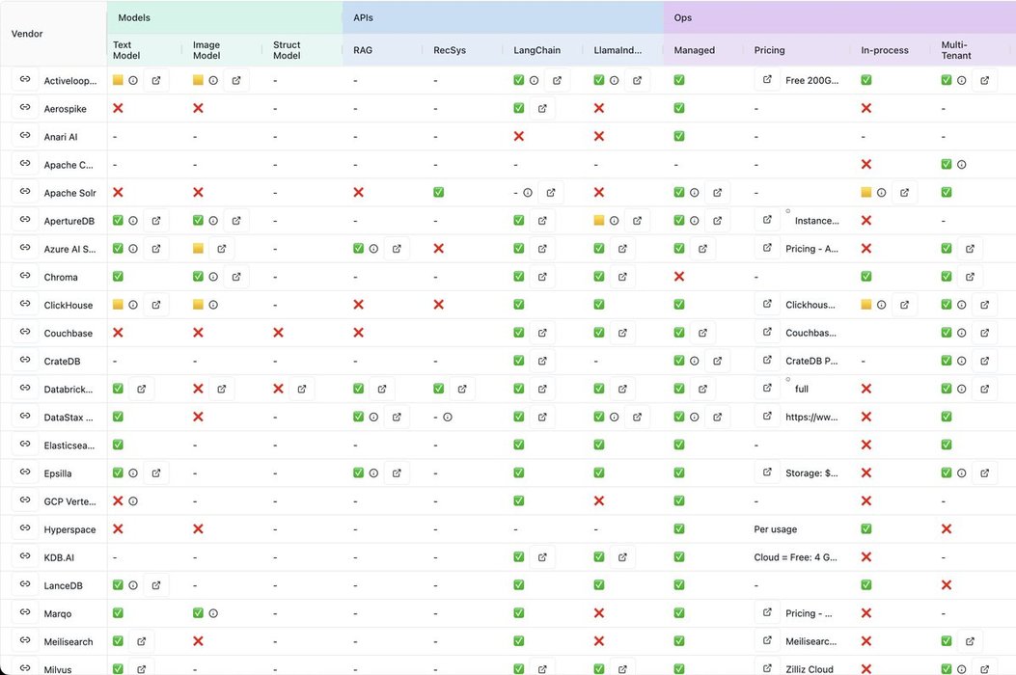The width and height of the screenshot is (1016, 675).
Task: Click info icon in GCP Vertex Text Model cell
Action: point(133,500)
